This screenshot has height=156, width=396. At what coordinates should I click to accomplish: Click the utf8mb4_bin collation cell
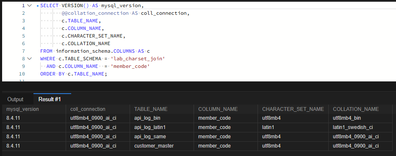click(x=360, y=118)
